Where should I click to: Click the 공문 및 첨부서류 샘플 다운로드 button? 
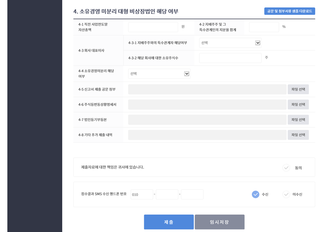pyautogui.click(x=289, y=11)
